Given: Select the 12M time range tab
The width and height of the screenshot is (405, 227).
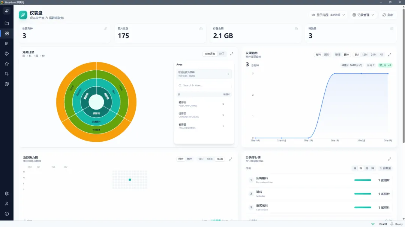Looking at the screenshot, I should pyautogui.click(x=364, y=55).
